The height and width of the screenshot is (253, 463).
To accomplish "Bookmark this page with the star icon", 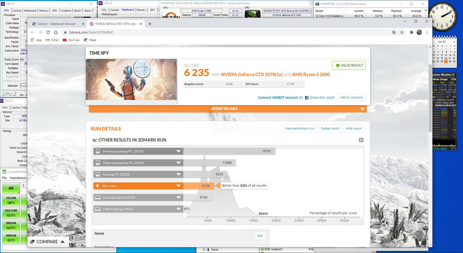I will tap(402, 32).
